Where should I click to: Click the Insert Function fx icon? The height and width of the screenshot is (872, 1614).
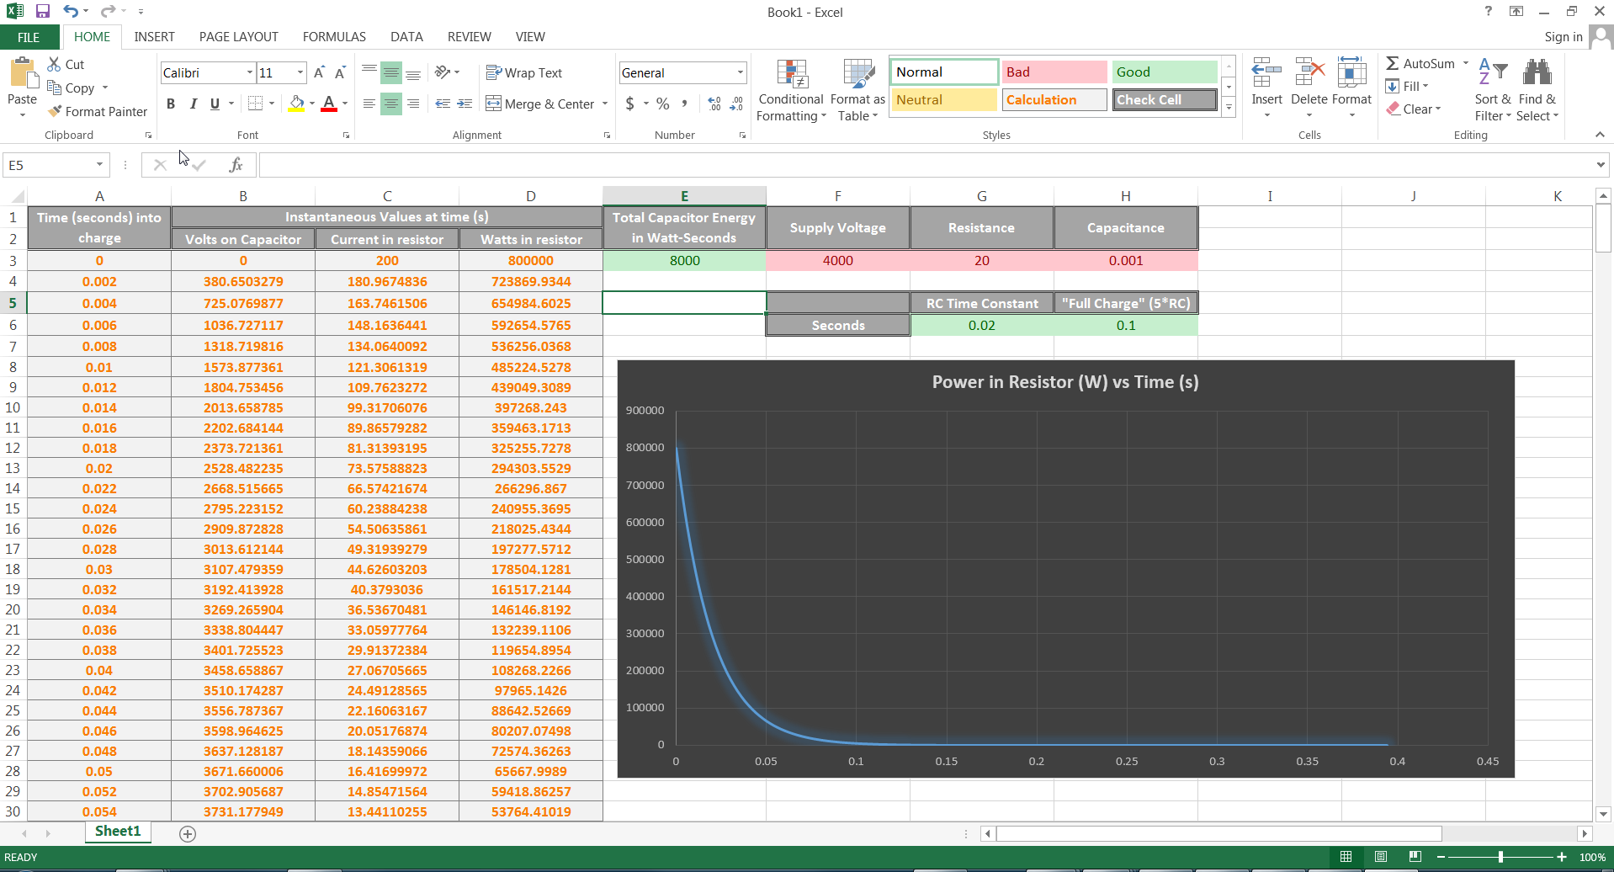click(236, 165)
